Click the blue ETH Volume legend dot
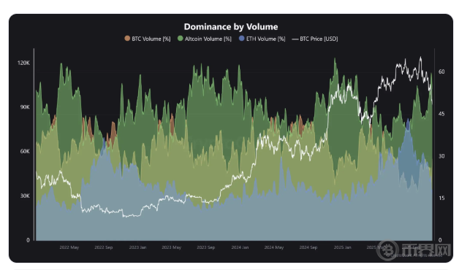 tap(241, 39)
